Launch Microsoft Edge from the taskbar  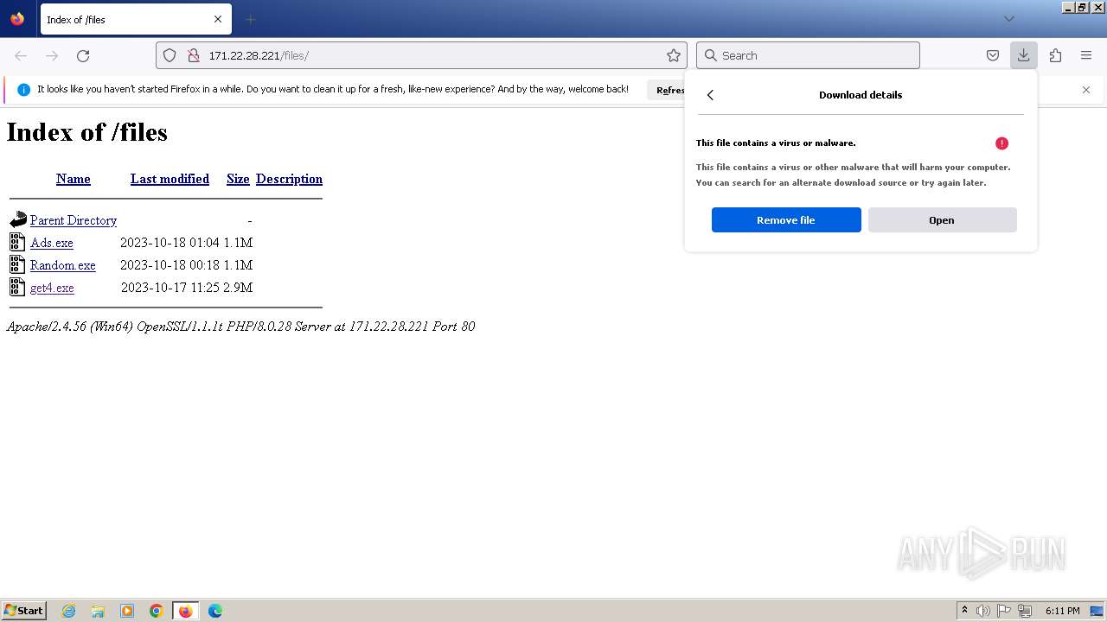tap(215, 611)
